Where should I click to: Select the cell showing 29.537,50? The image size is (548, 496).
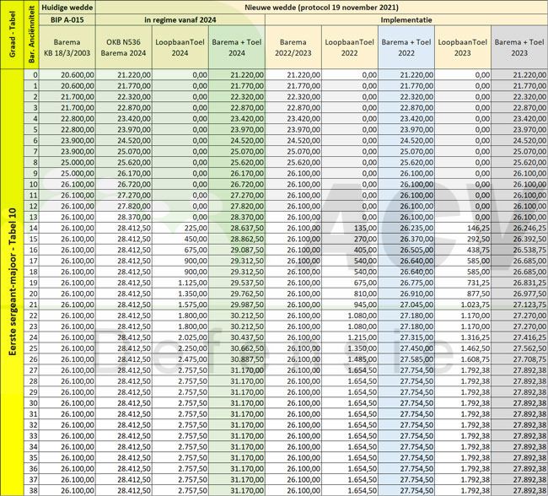237,283
